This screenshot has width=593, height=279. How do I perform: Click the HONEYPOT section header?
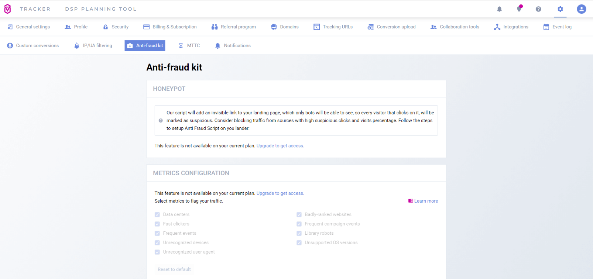(169, 89)
